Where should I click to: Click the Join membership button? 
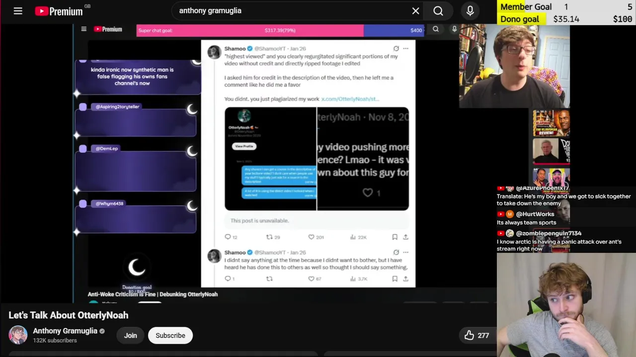point(130,335)
